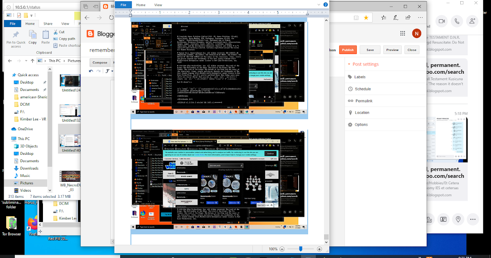Select 3D Objects in Explorer navigation pane
491x258 pixels.
[29, 146]
